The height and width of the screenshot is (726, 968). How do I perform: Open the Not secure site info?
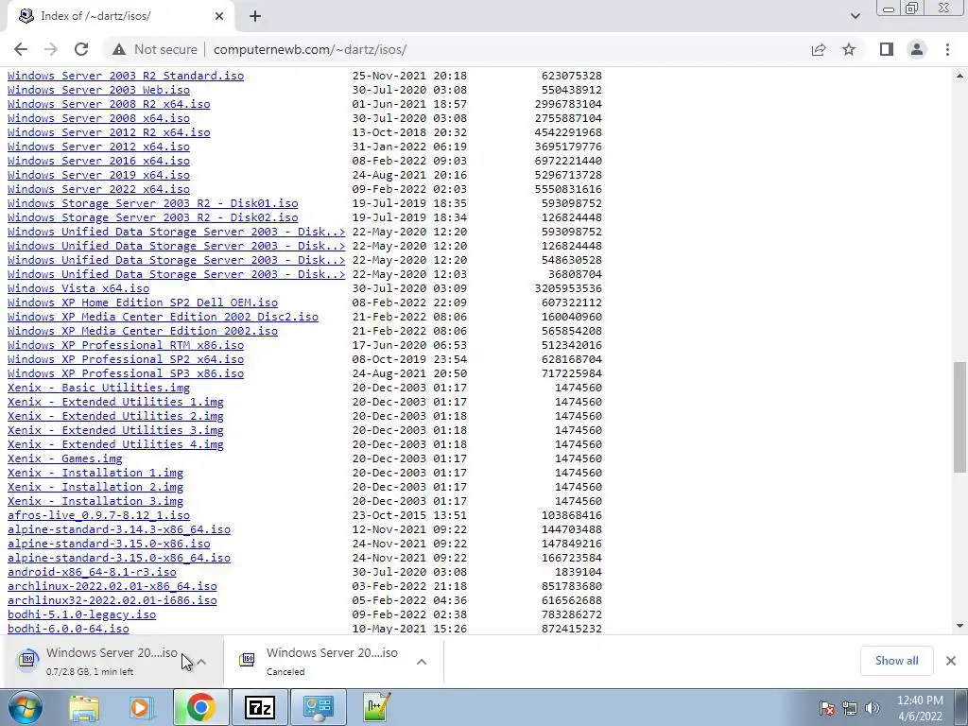154,49
